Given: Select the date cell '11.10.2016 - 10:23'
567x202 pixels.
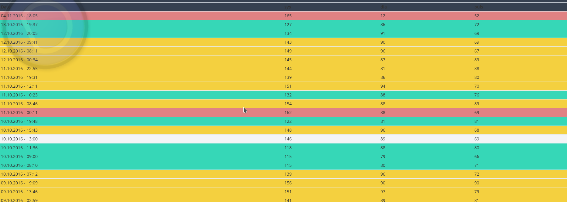Looking at the screenshot, I should (x=141, y=95).
